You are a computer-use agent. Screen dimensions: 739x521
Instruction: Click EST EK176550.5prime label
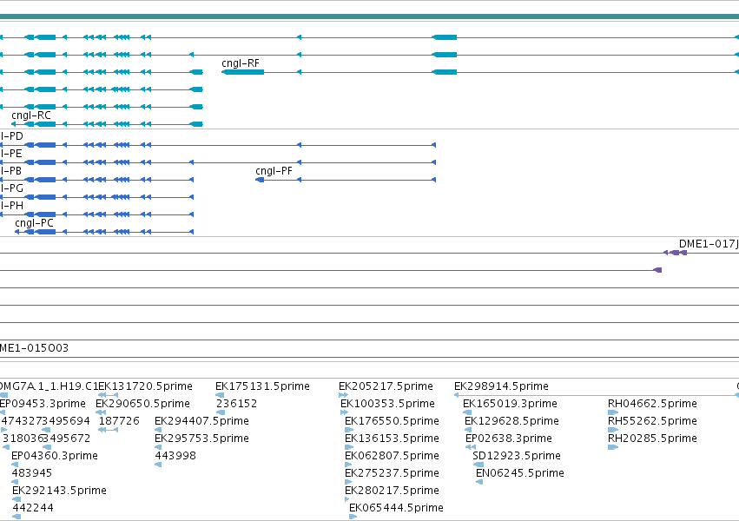pyautogui.click(x=393, y=421)
